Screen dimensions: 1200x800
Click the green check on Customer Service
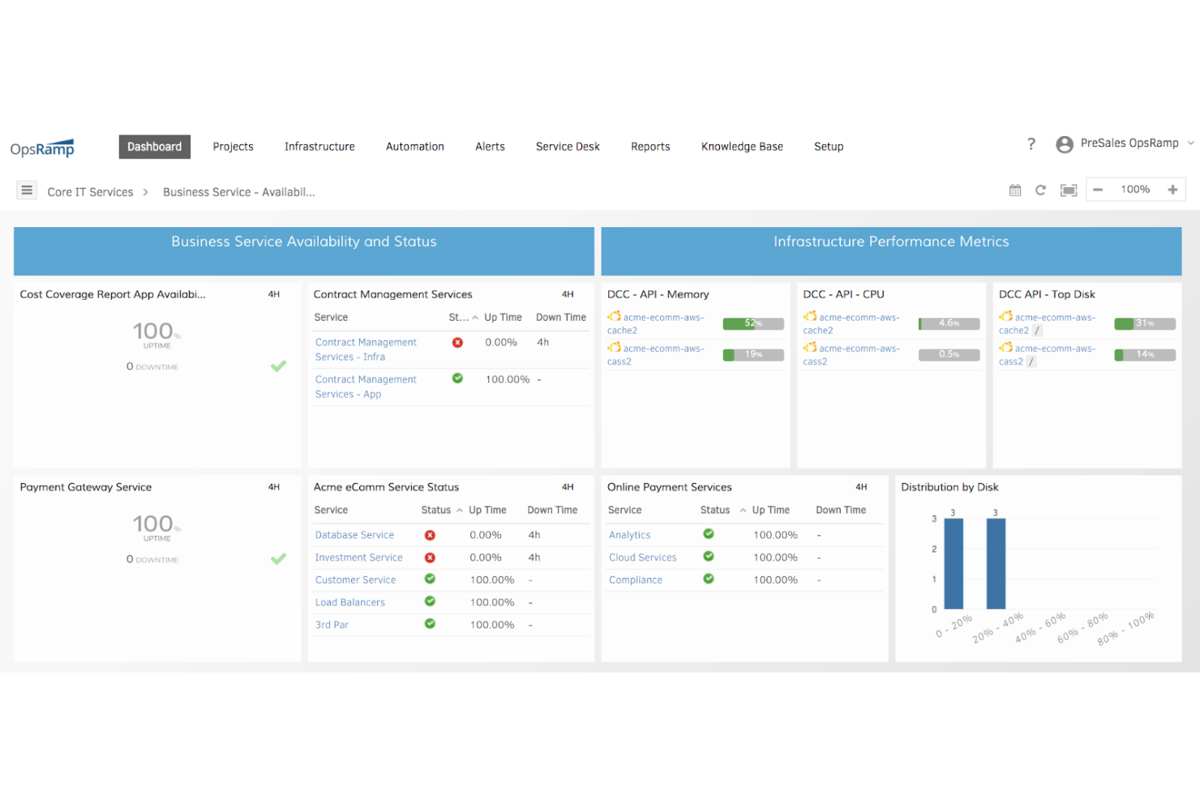click(430, 580)
